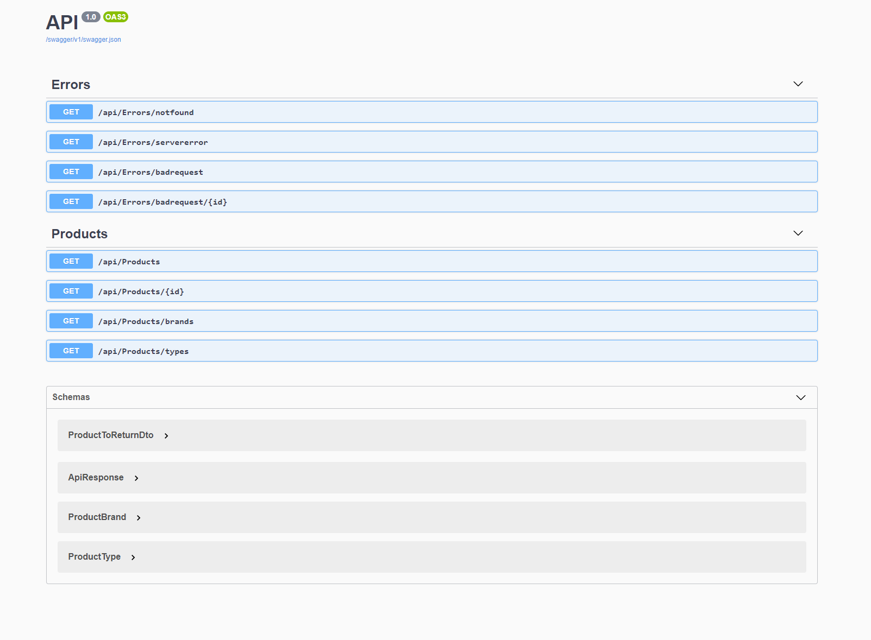Screen dimensions: 871x640
Task: Open endpoint path /api/Products/types
Action: coord(143,351)
